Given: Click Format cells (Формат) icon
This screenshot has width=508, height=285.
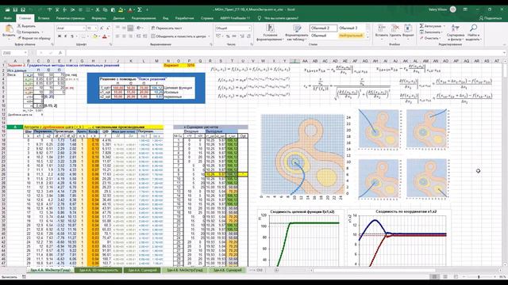Looking at the screenshot, I should (408, 28).
